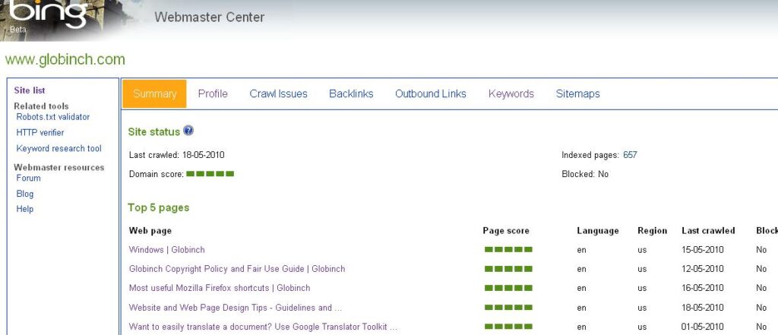Click the Region column header

coord(653,231)
